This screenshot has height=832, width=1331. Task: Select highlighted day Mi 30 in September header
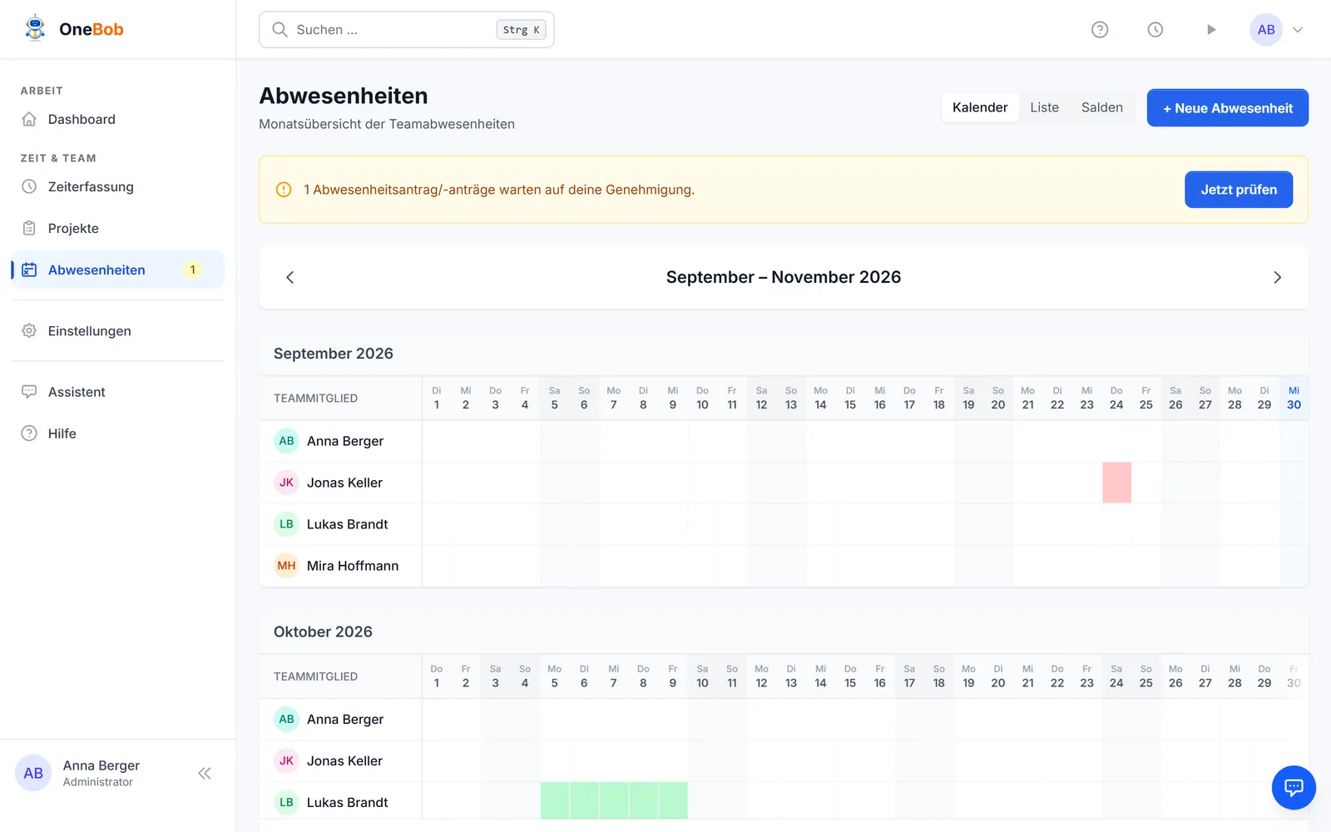(1294, 398)
